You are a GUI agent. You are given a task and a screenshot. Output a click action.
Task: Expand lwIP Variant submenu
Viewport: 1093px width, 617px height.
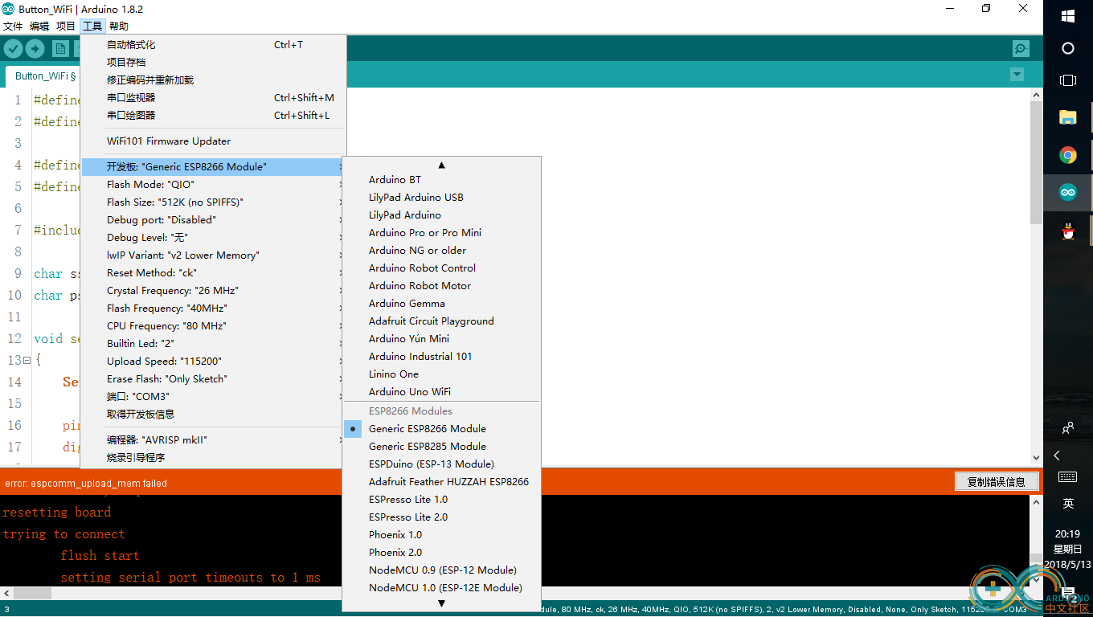point(214,255)
